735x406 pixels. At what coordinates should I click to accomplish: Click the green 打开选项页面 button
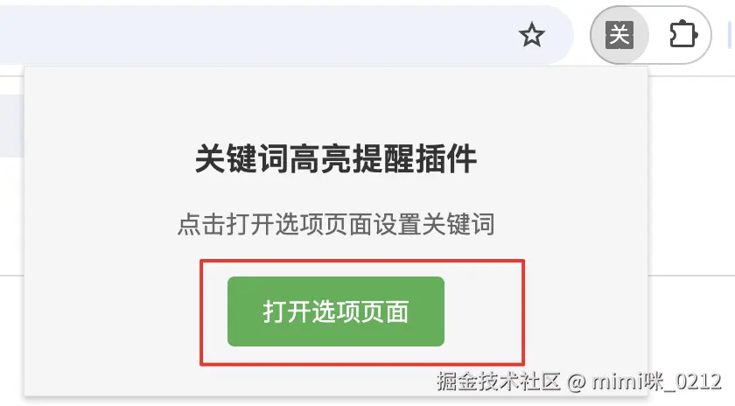pyautogui.click(x=336, y=311)
